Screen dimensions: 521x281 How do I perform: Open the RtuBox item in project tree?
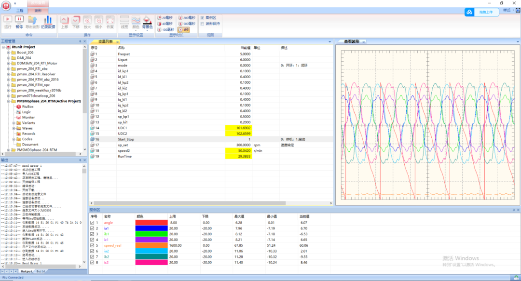coord(27,107)
